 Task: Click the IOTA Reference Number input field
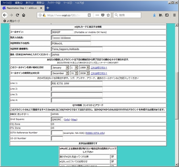(x=57, y=133)
